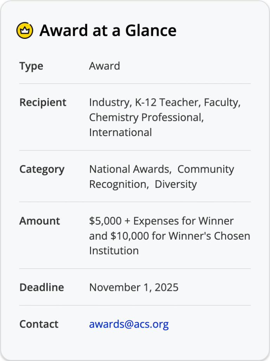Select the Amount row label
The image size is (270, 361).
click(x=40, y=221)
